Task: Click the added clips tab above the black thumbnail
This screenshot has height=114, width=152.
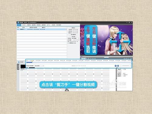Action: click(x=21, y=62)
